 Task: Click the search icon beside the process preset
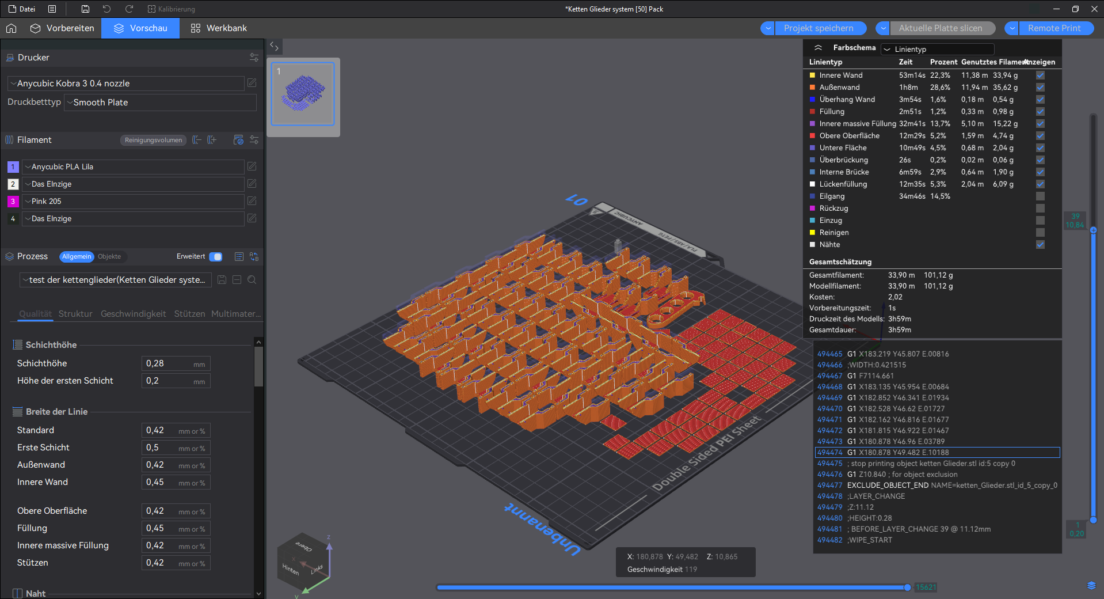(x=252, y=280)
